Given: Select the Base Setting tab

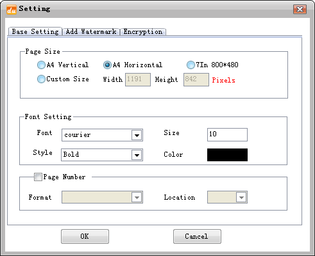Looking at the screenshot, I should (35, 31).
